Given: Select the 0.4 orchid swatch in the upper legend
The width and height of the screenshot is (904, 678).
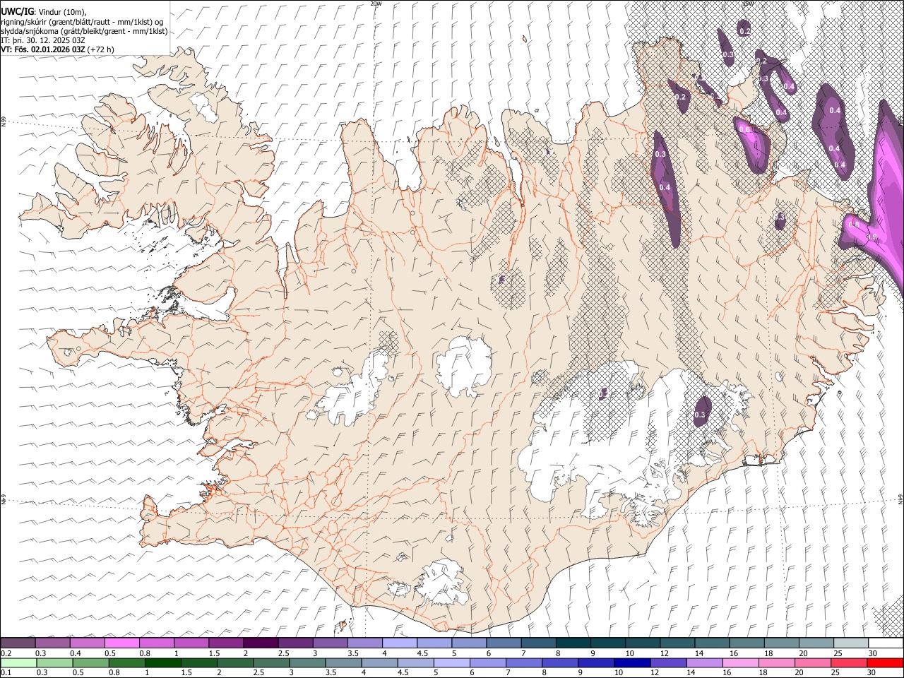Looking at the screenshot, I should pos(87,643).
